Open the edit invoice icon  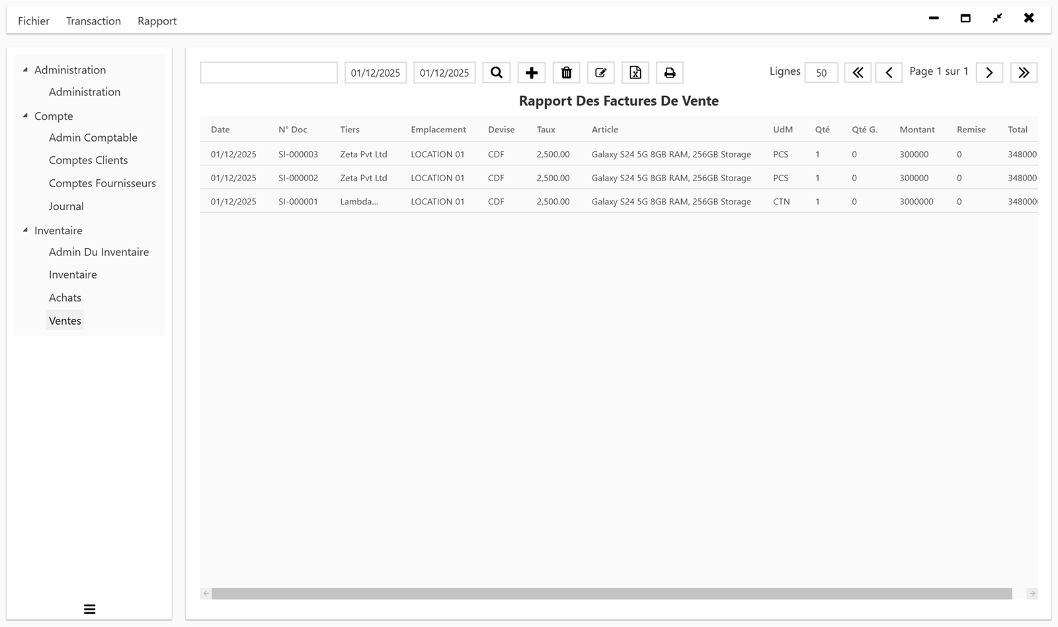coord(600,73)
